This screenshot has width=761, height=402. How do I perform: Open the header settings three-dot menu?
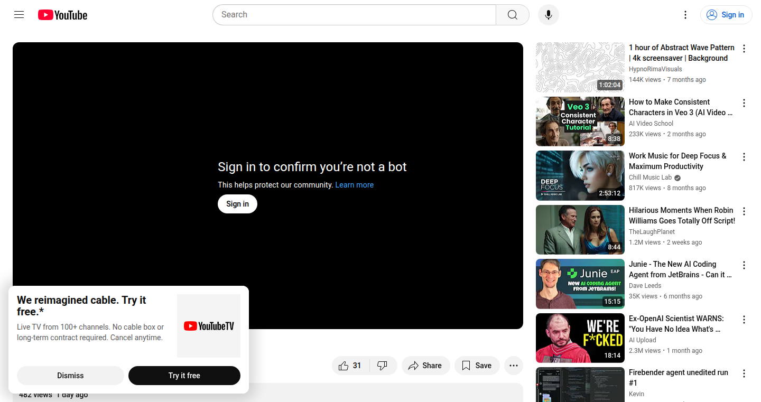[685, 15]
